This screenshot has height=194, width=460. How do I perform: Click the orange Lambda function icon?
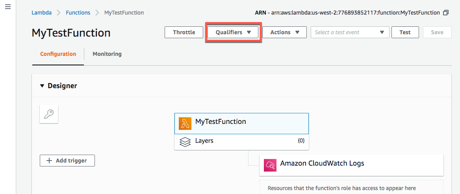click(x=185, y=123)
